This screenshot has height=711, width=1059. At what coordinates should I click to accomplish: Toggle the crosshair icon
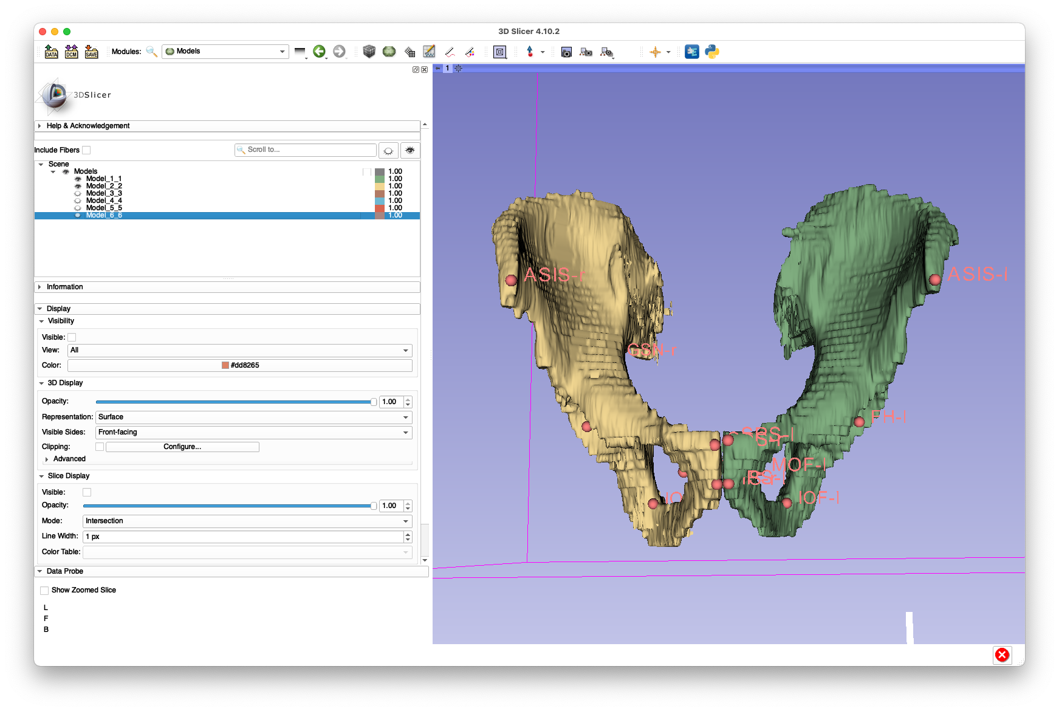(x=655, y=52)
